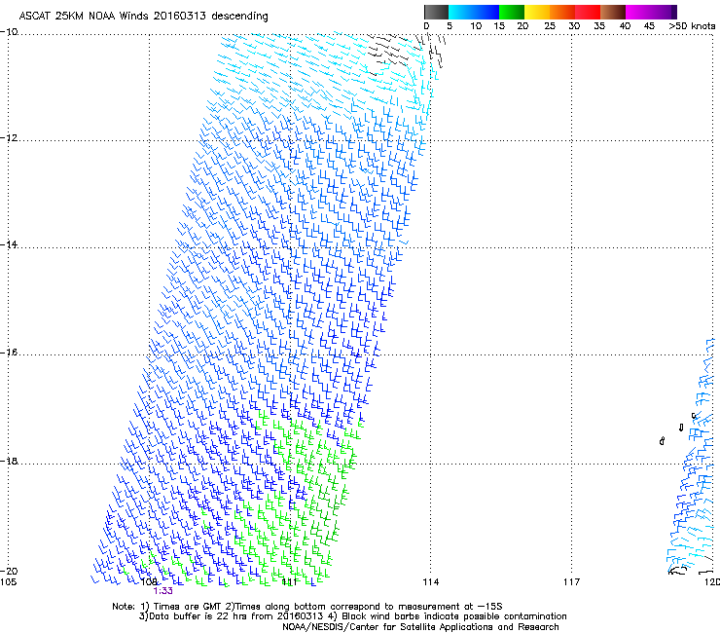Screen dimensions: 720x633
Task: Click the cyan-to-blue 5-15 knots legend gradient
Action: [474, 12]
